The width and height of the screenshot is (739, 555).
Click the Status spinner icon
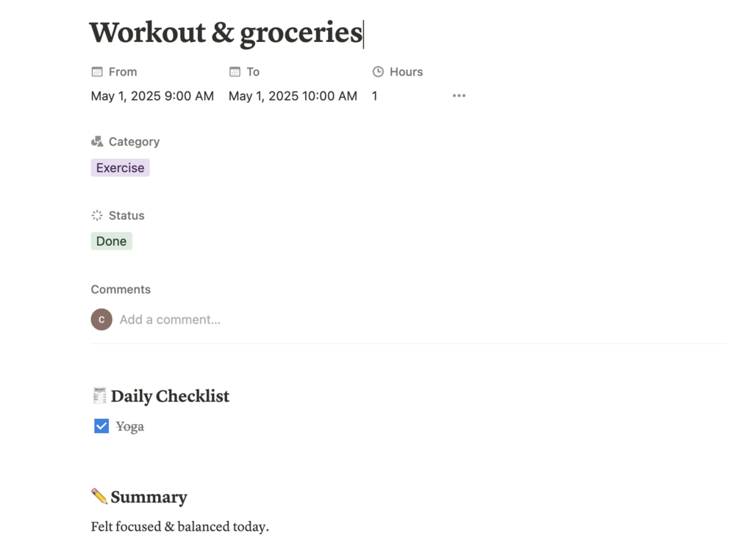(97, 215)
